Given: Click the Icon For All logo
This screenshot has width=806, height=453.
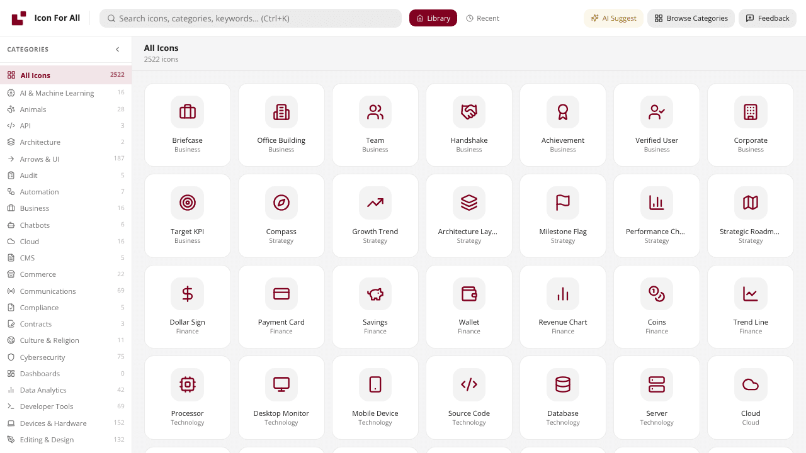Looking at the screenshot, I should pos(46,18).
